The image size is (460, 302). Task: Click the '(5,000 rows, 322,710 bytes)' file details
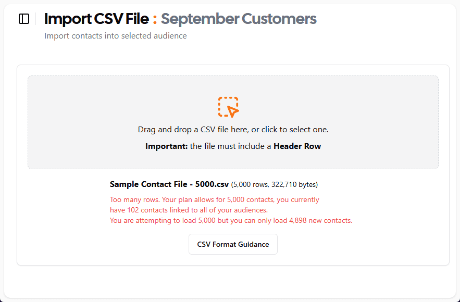[x=275, y=184]
